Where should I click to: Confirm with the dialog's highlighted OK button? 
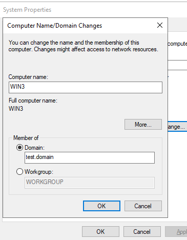tap(101, 206)
